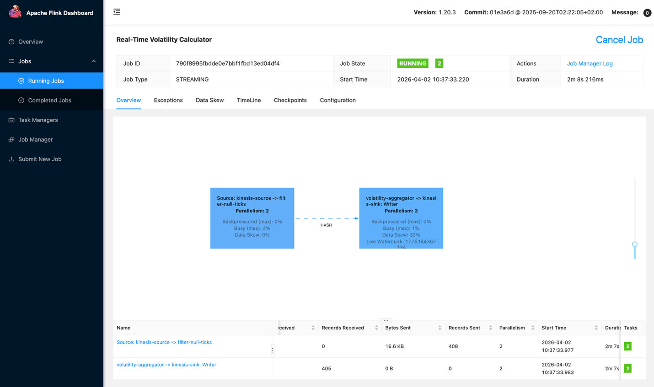
Task: Click the Jobs list icon in the sidebar
Action: point(11,61)
